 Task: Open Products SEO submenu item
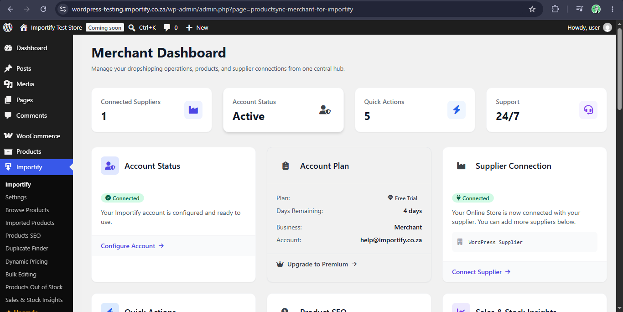coord(23,235)
